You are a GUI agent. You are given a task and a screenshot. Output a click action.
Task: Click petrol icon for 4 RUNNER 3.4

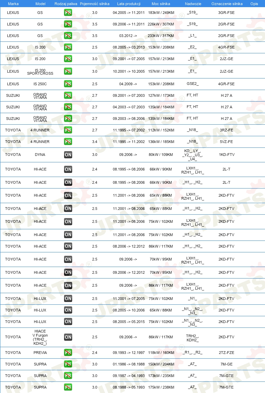[x=68, y=142]
